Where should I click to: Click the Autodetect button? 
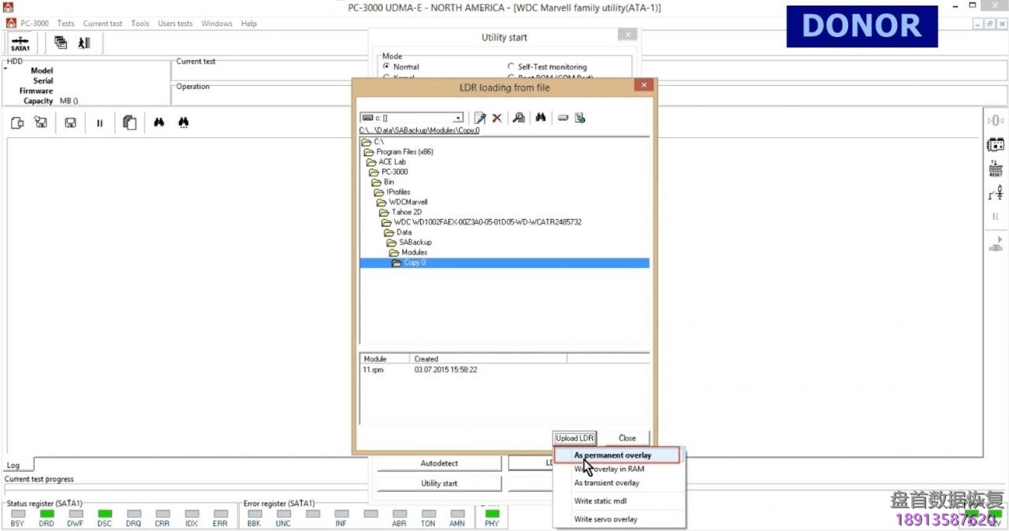(x=439, y=463)
